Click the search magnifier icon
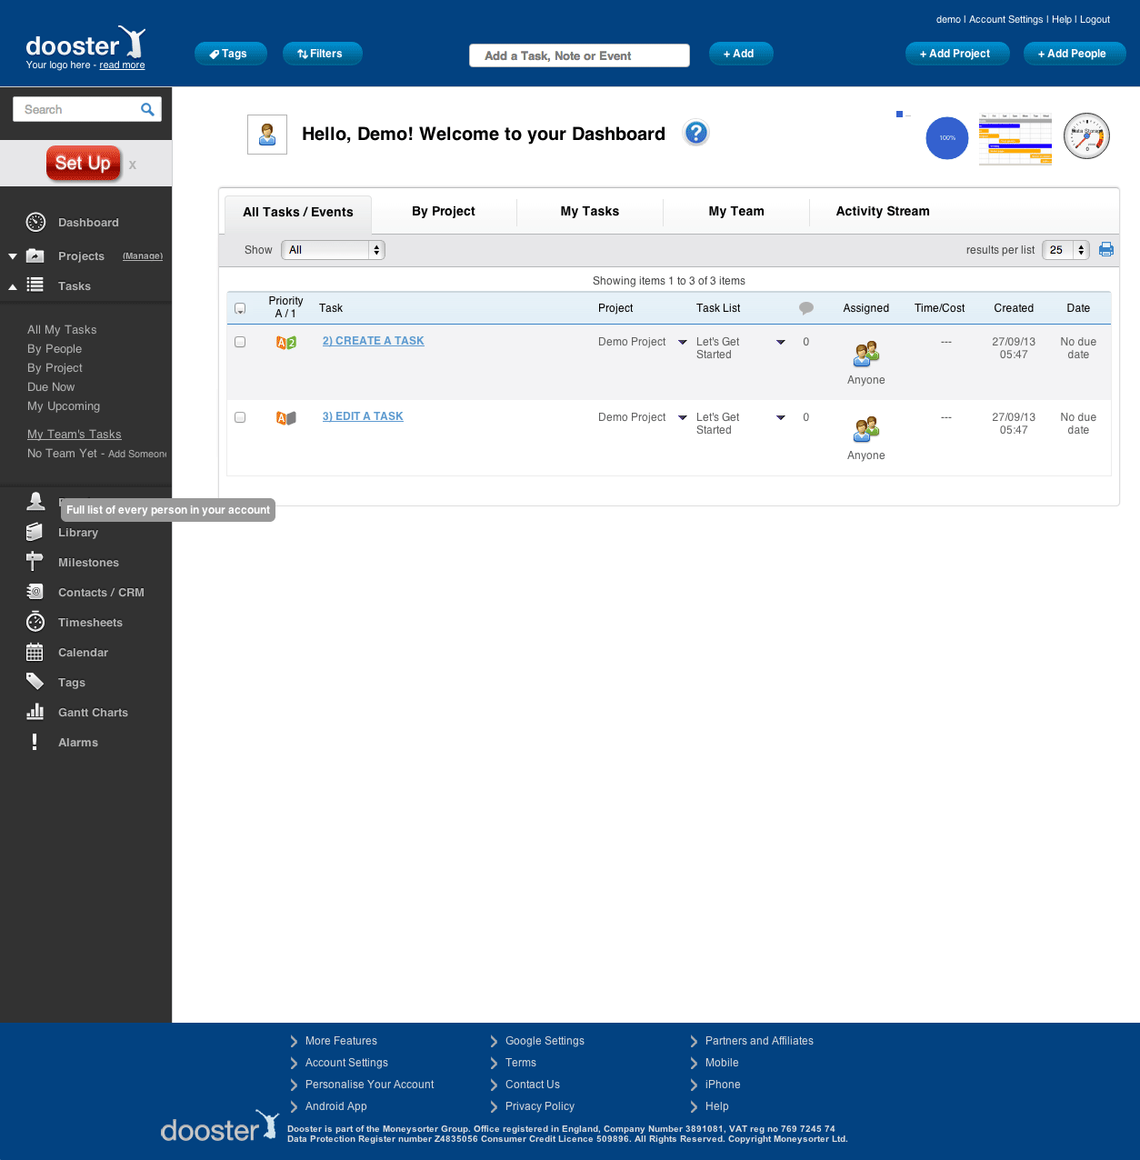 click(x=147, y=110)
